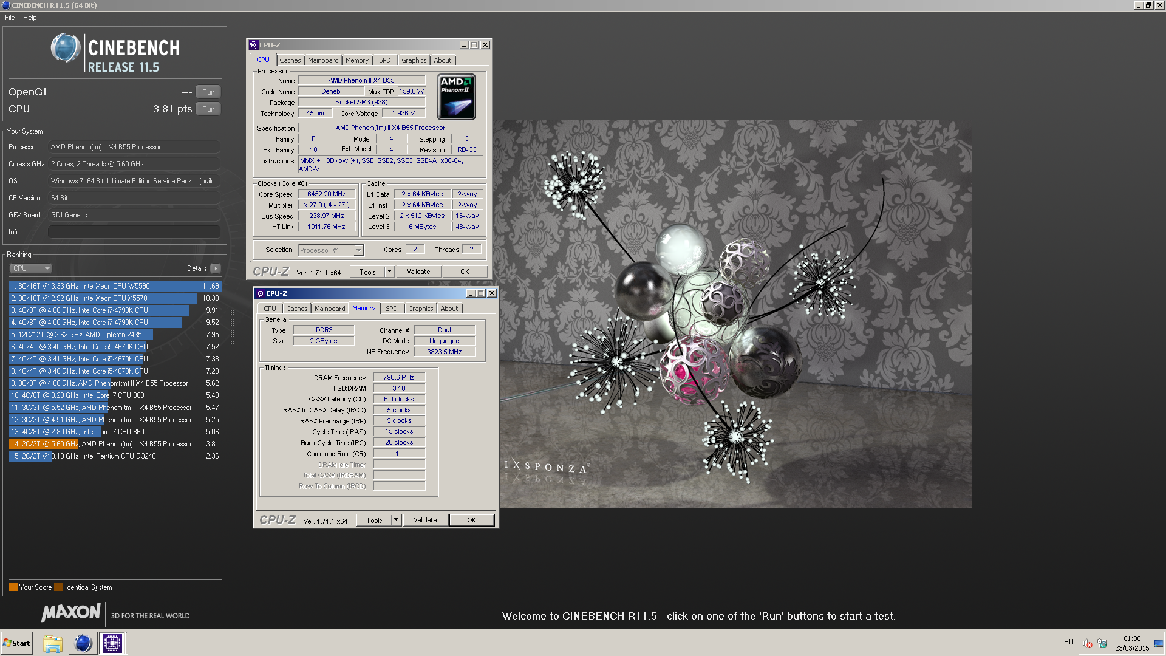
Task: Click OK in bottom CPU-Z window
Action: point(471,521)
